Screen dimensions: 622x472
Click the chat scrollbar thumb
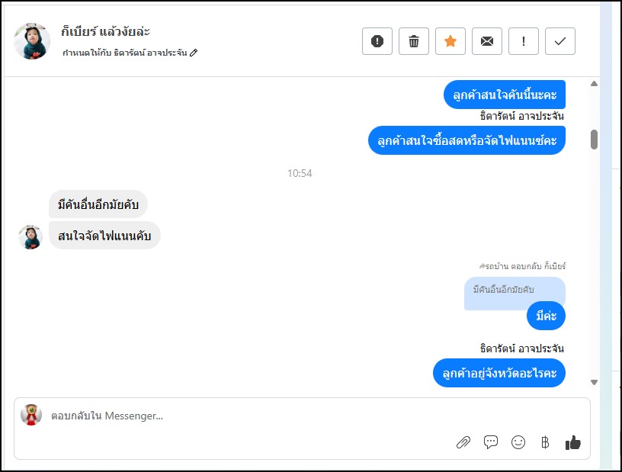[x=595, y=140]
